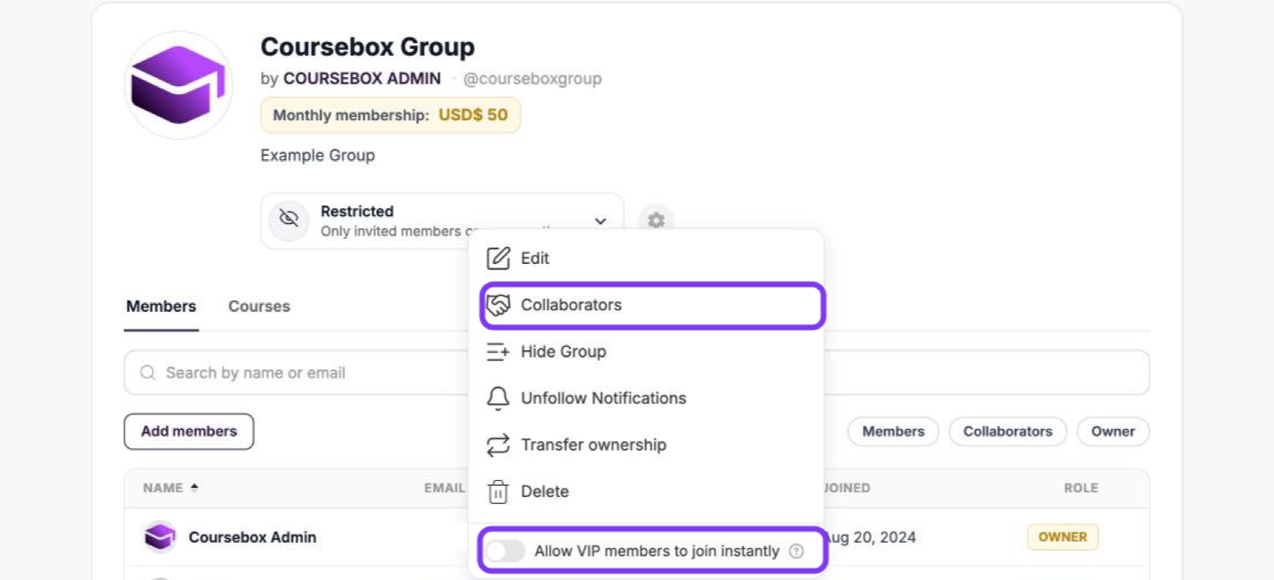Click the pencil Edit icon
The width and height of the screenshot is (1274, 580).
coord(497,258)
